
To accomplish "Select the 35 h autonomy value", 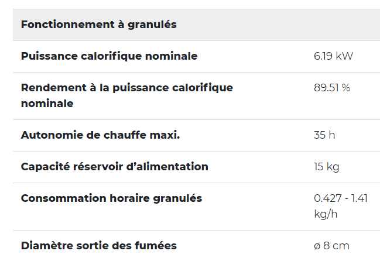I will coord(324,135).
